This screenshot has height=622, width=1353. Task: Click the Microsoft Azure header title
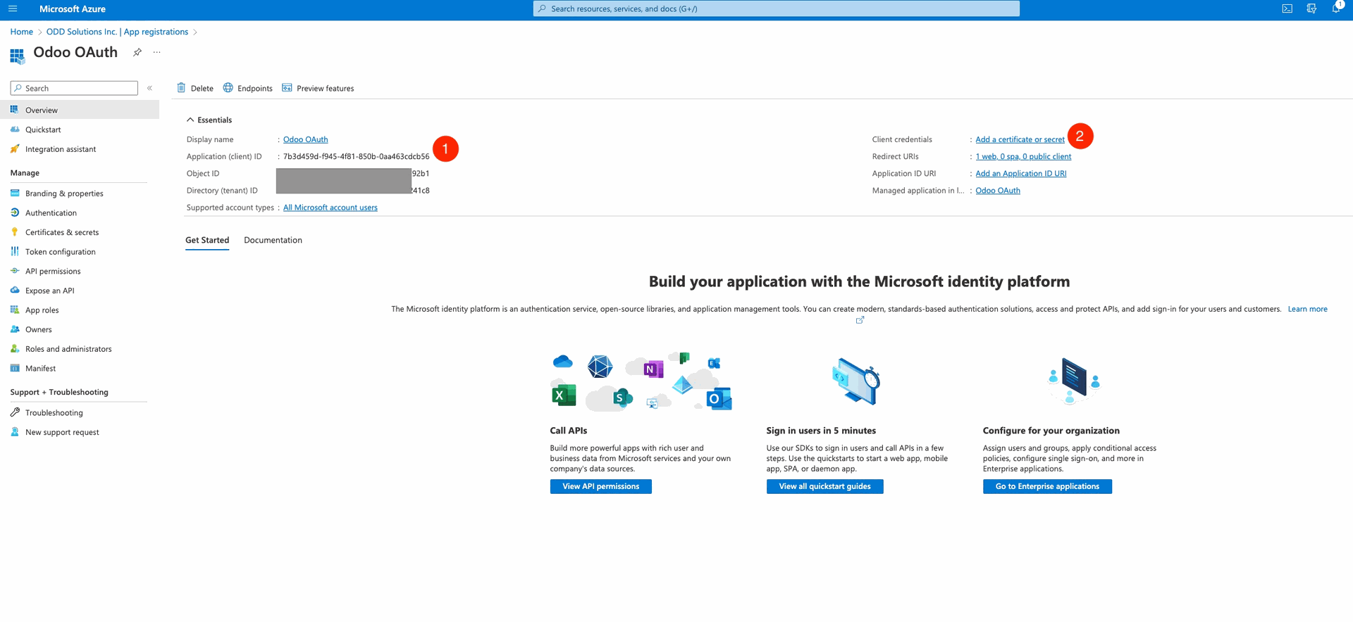(x=73, y=9)
